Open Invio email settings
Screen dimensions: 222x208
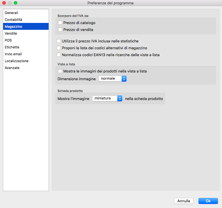(13, 54)
